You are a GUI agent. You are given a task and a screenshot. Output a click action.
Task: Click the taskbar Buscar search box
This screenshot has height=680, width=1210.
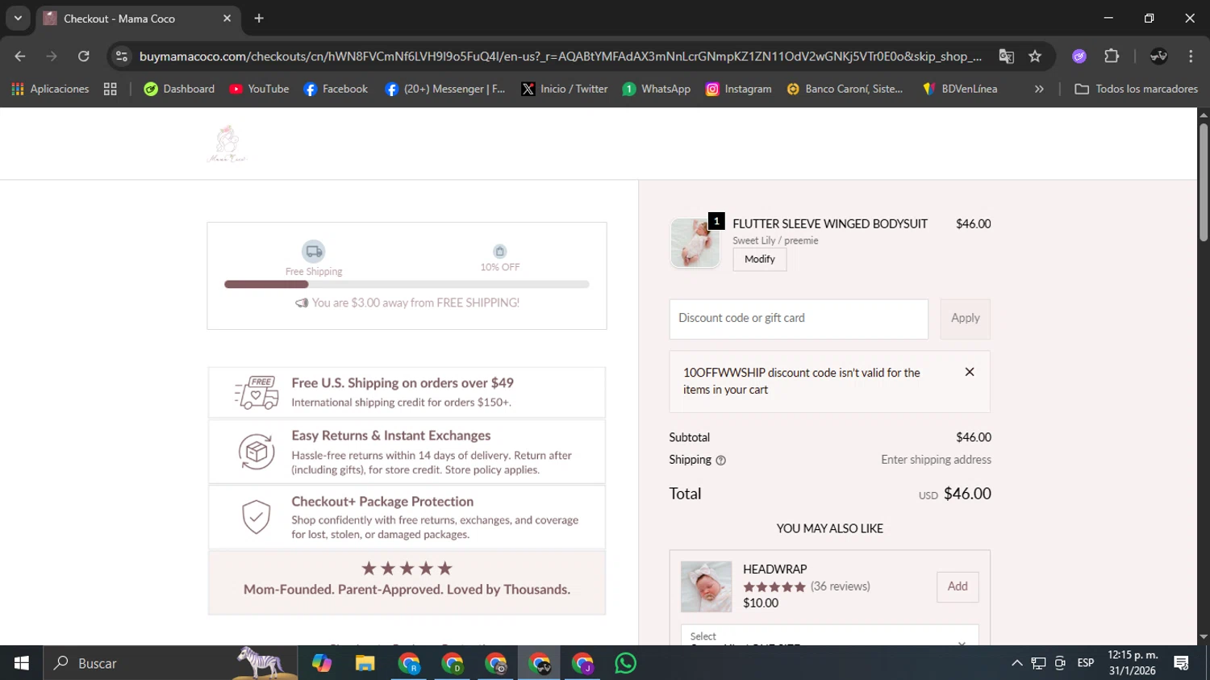(x=170, y=663)
